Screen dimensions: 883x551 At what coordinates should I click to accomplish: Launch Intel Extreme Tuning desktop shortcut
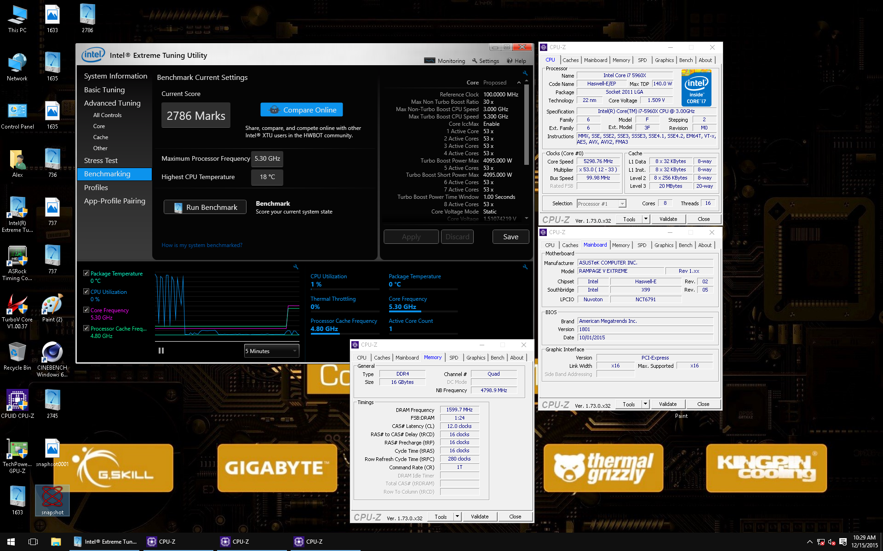(17, 214)
